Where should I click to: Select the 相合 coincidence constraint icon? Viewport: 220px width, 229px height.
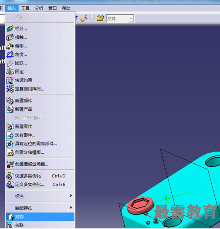[x=10, y=29]
